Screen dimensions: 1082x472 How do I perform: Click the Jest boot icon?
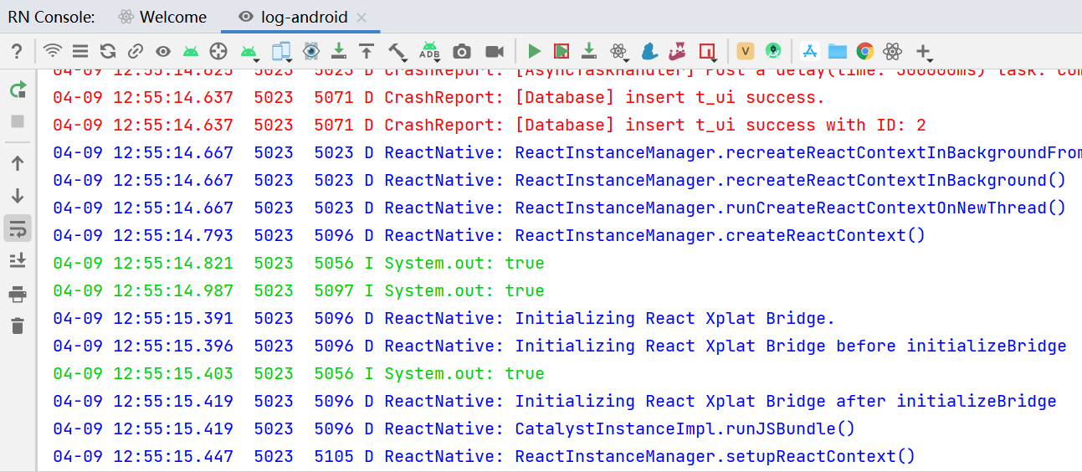679,51
